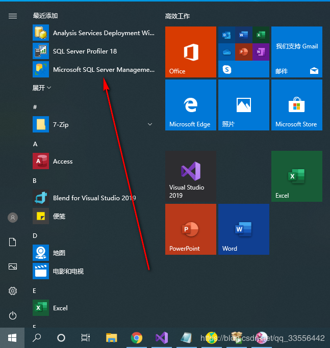Open Access in the app list
This screenshot has height=348, width=330.
coord(93,161)
